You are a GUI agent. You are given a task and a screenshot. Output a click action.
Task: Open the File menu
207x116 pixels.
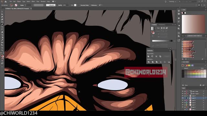(x=11, y=2)
